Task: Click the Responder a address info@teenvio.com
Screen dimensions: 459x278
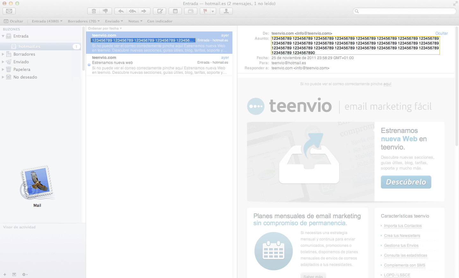Action: coord(300,68)
